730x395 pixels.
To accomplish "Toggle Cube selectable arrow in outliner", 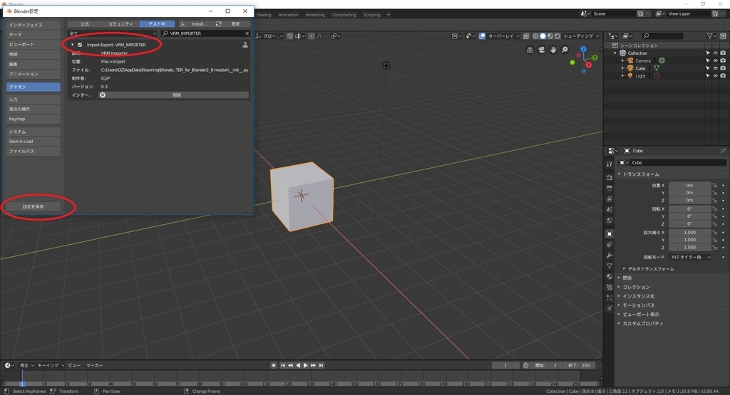I will [708, 68].
